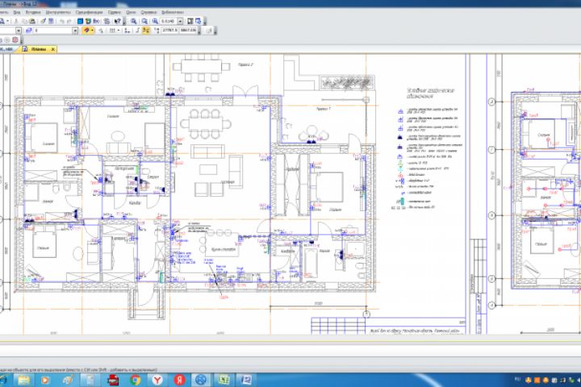Open the layer number dropdown list
Screen dimensions: 581x387
pos(76,31)
